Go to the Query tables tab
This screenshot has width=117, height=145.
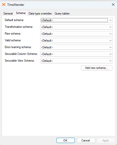click(x=62, y=14)
